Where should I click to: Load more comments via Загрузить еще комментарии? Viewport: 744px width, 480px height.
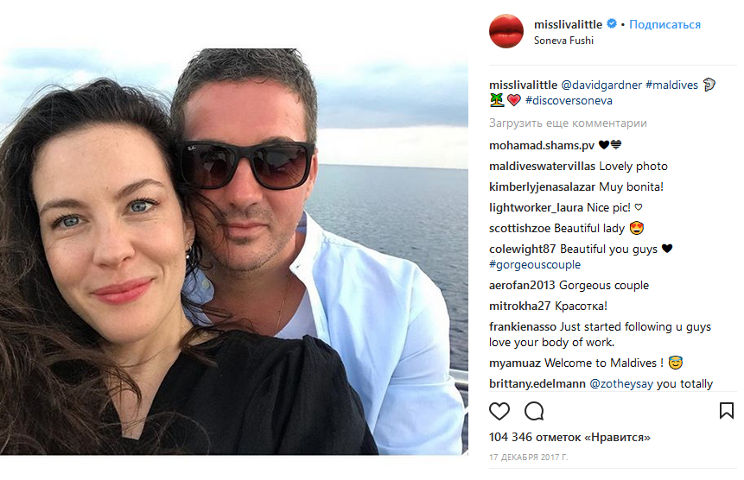tap(568, 123)
